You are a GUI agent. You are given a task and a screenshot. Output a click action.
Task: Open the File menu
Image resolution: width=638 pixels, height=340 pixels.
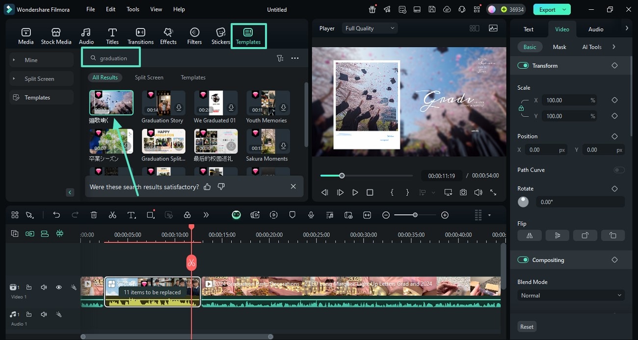pyautogui.click(x=91, y=9)
